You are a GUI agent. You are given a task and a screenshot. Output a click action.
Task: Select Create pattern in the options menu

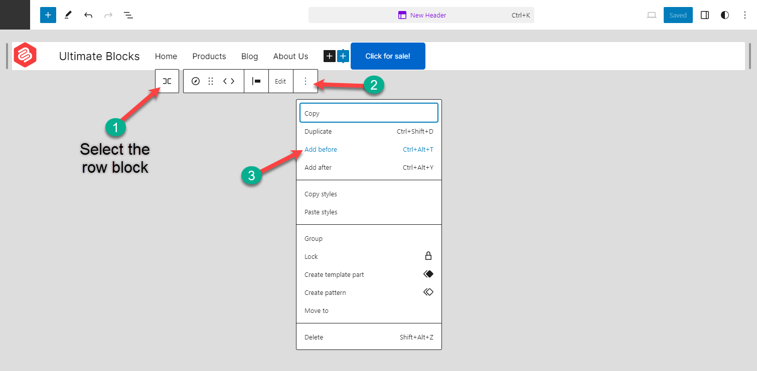[325, 292]
